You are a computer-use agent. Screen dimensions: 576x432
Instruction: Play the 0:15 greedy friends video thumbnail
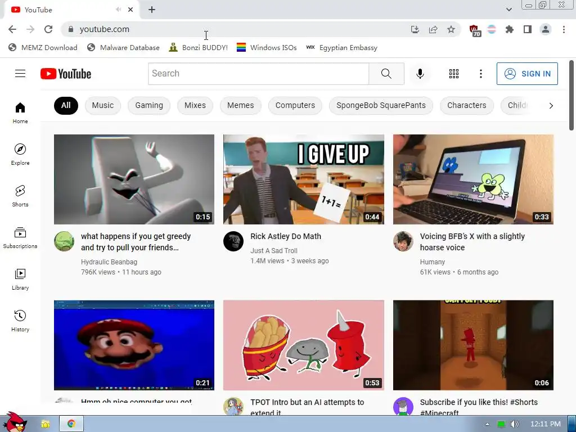pos(134,179)
